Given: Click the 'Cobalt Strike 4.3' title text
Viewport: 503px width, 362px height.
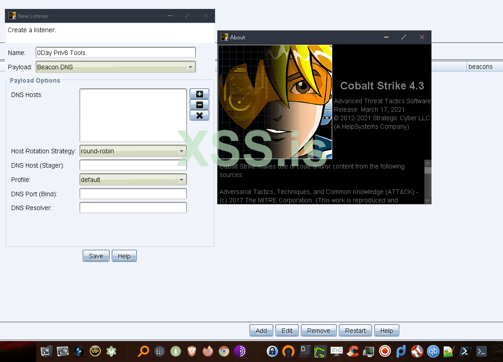Looking at the screenshot, I should pyautogui.click(x=382, y=86).
